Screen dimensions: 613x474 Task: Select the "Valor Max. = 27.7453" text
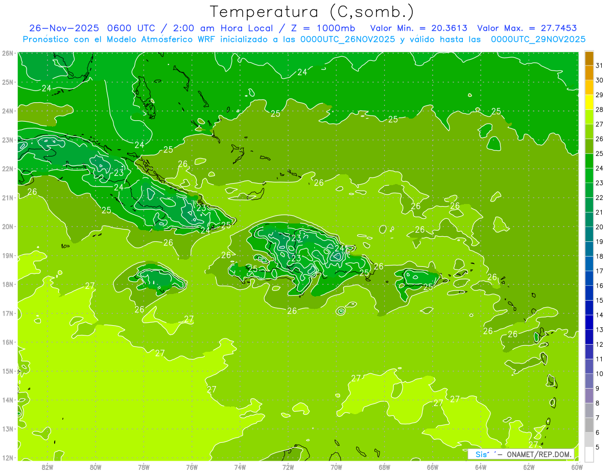pos(527,28)
